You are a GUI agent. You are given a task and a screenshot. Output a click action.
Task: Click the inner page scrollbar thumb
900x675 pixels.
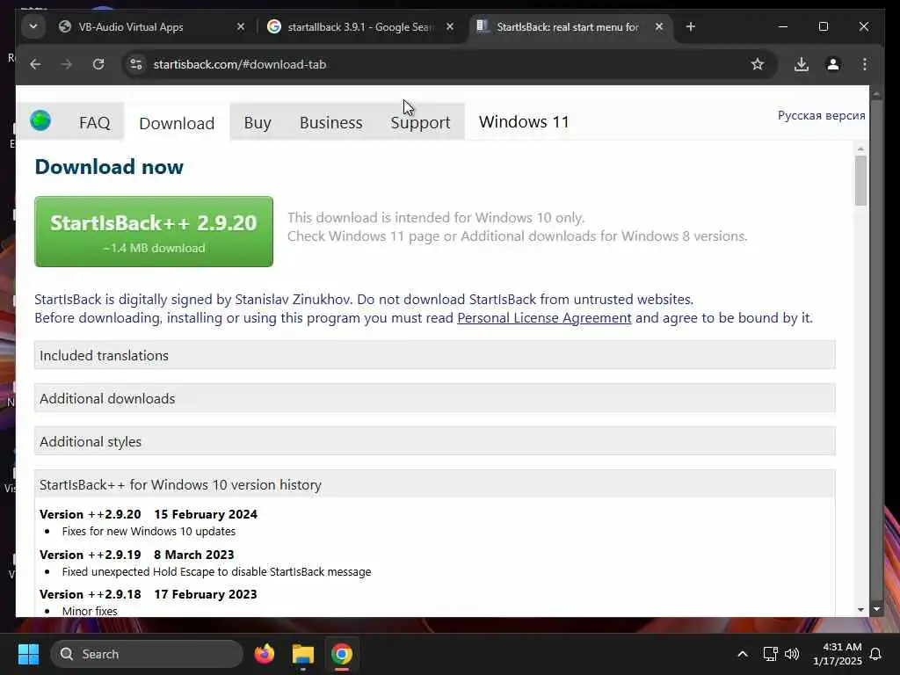pos(860,180)
